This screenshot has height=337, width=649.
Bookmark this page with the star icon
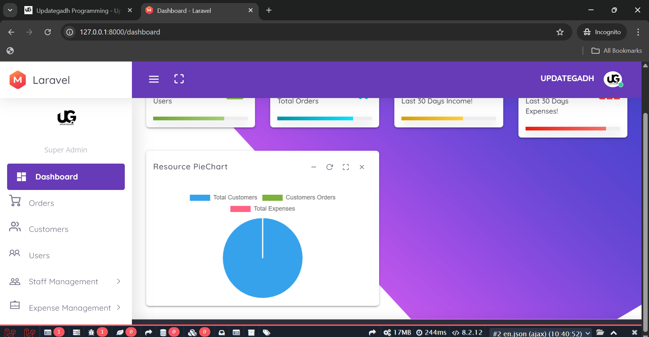coord(560,32)
